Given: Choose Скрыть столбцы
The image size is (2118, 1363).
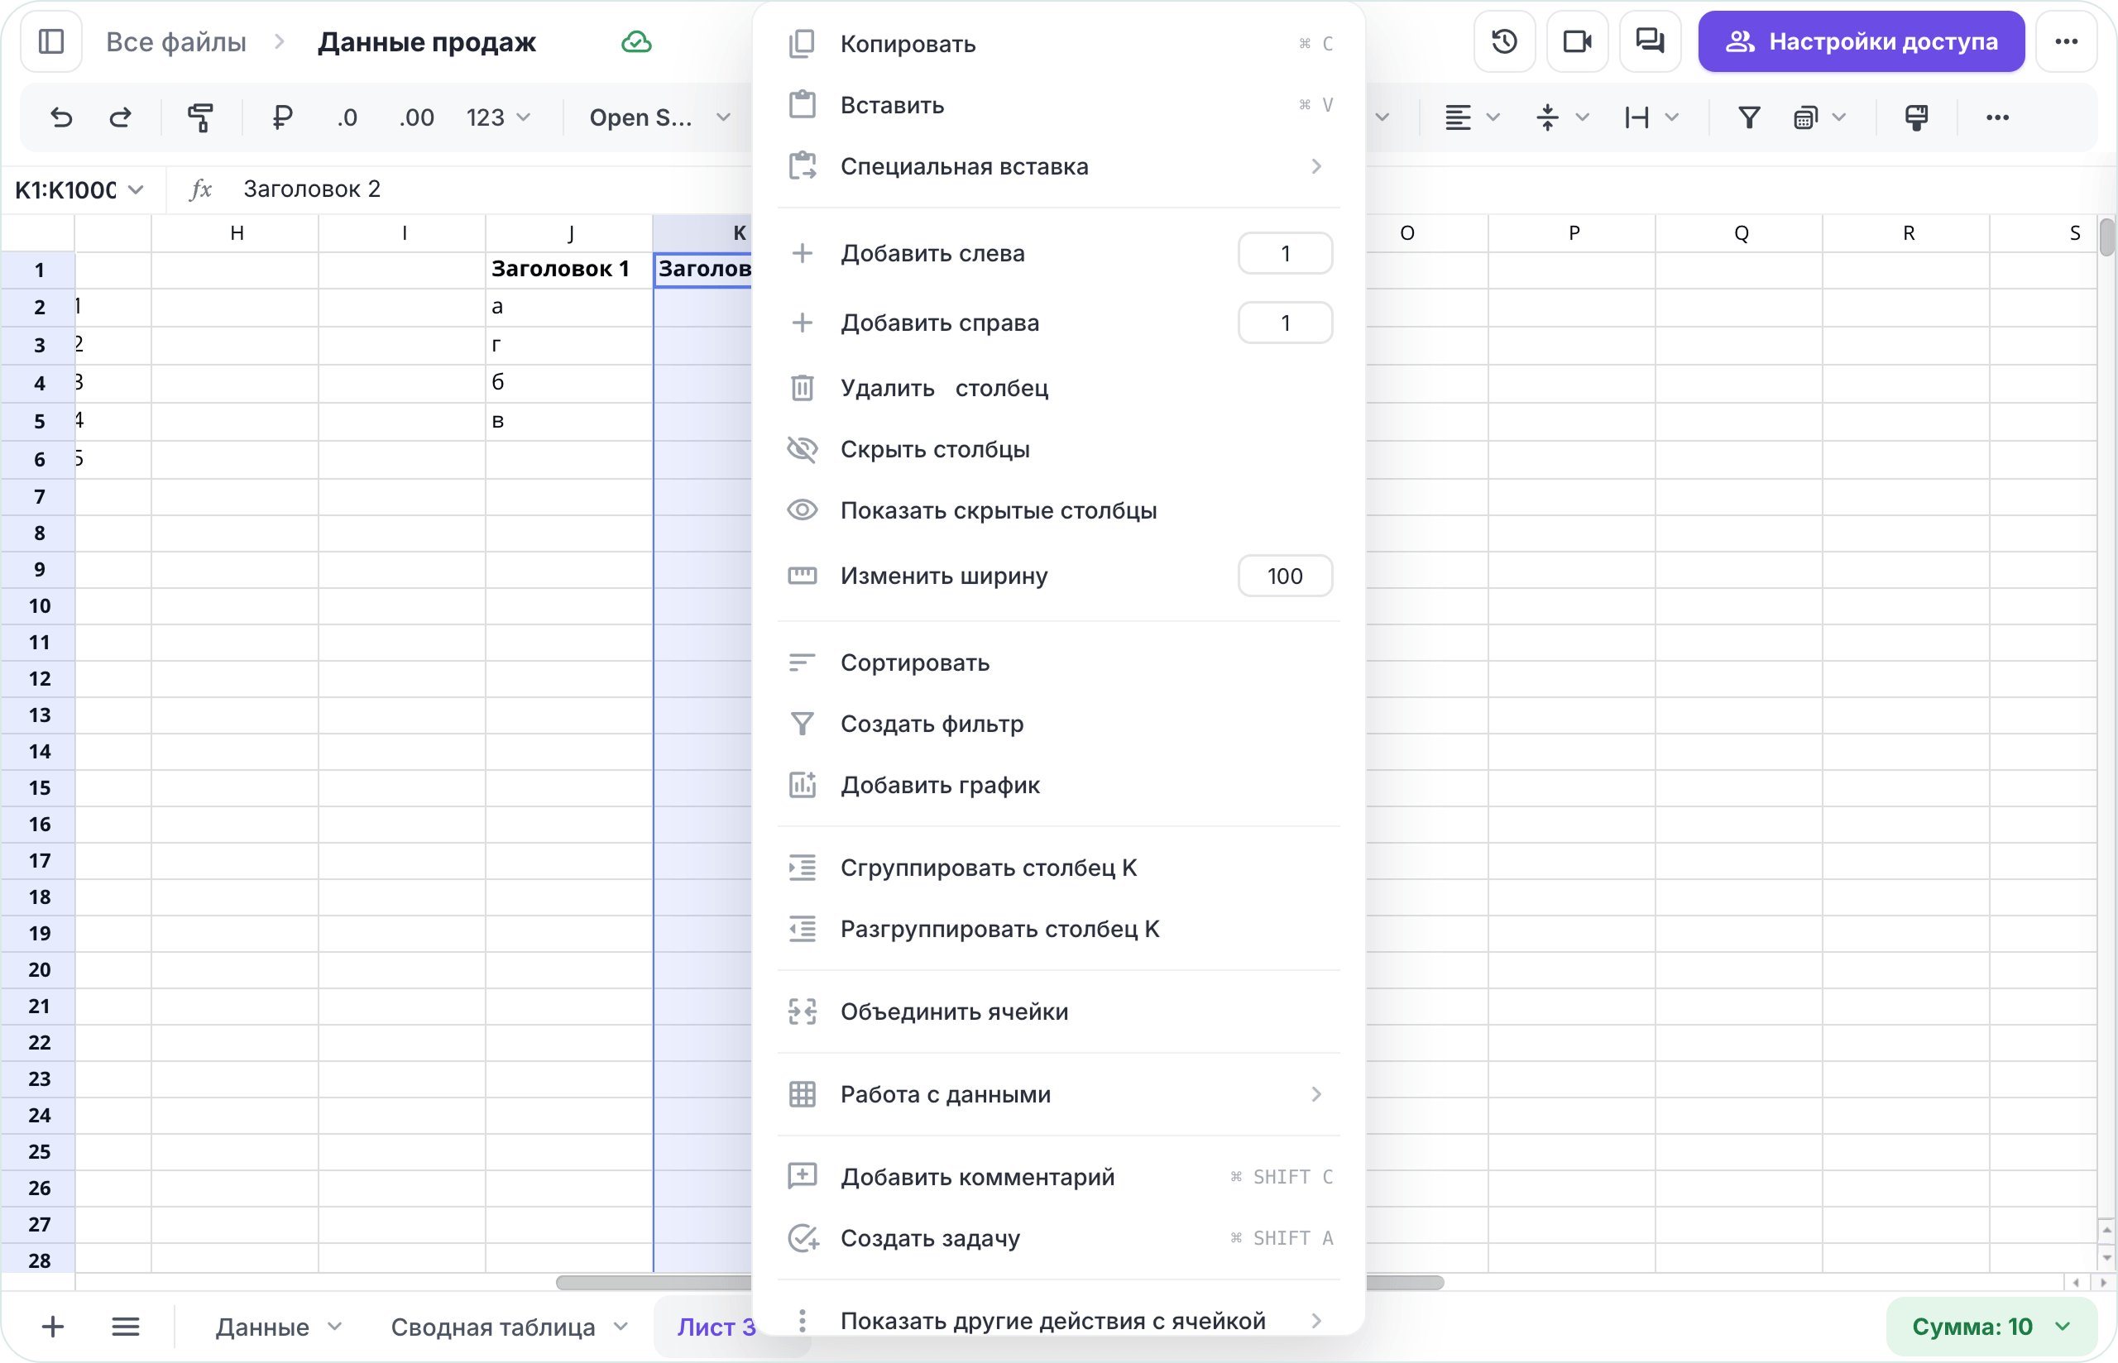Looking at the screenshot, I should pos(1058,450).
